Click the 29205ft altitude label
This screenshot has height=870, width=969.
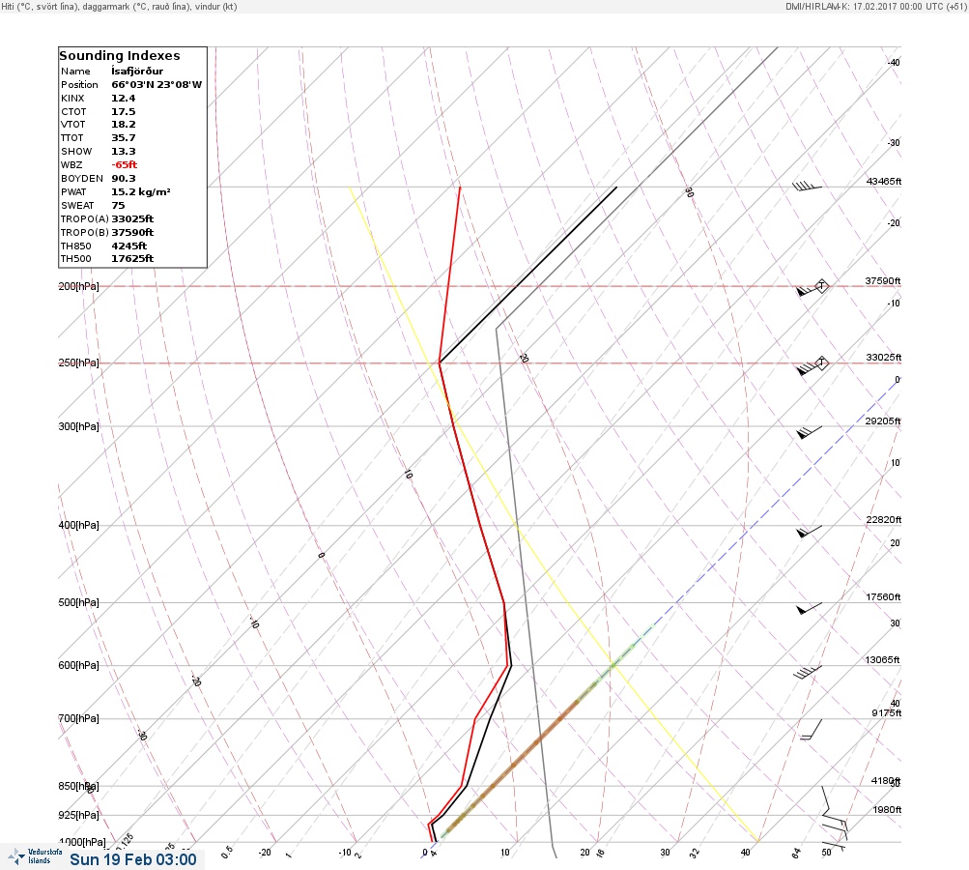(x=883, y=421)
